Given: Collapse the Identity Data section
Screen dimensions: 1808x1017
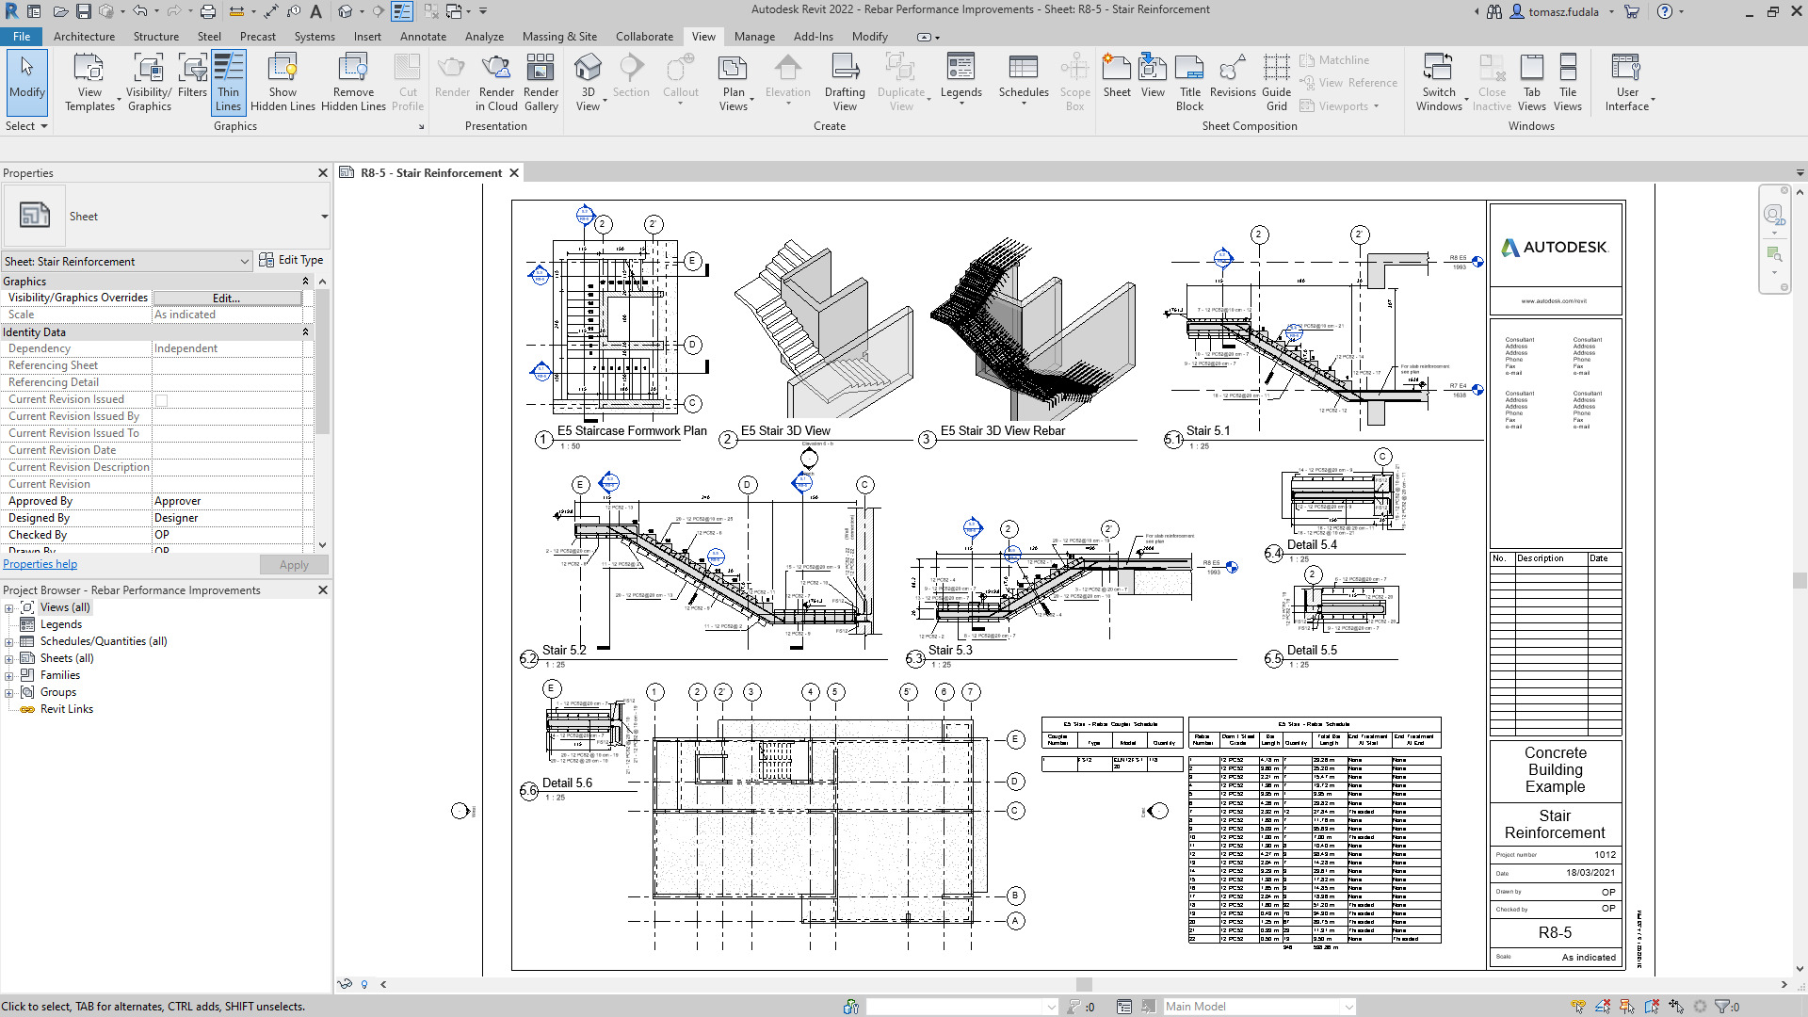Looking at the screenshot, I should (x=305, y=332).
